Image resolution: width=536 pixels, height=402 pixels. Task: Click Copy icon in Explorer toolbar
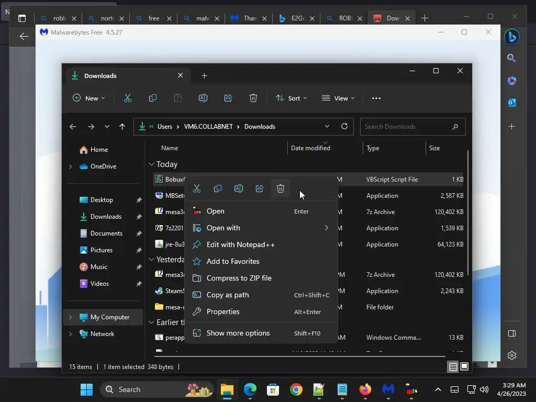pos(153,98)
